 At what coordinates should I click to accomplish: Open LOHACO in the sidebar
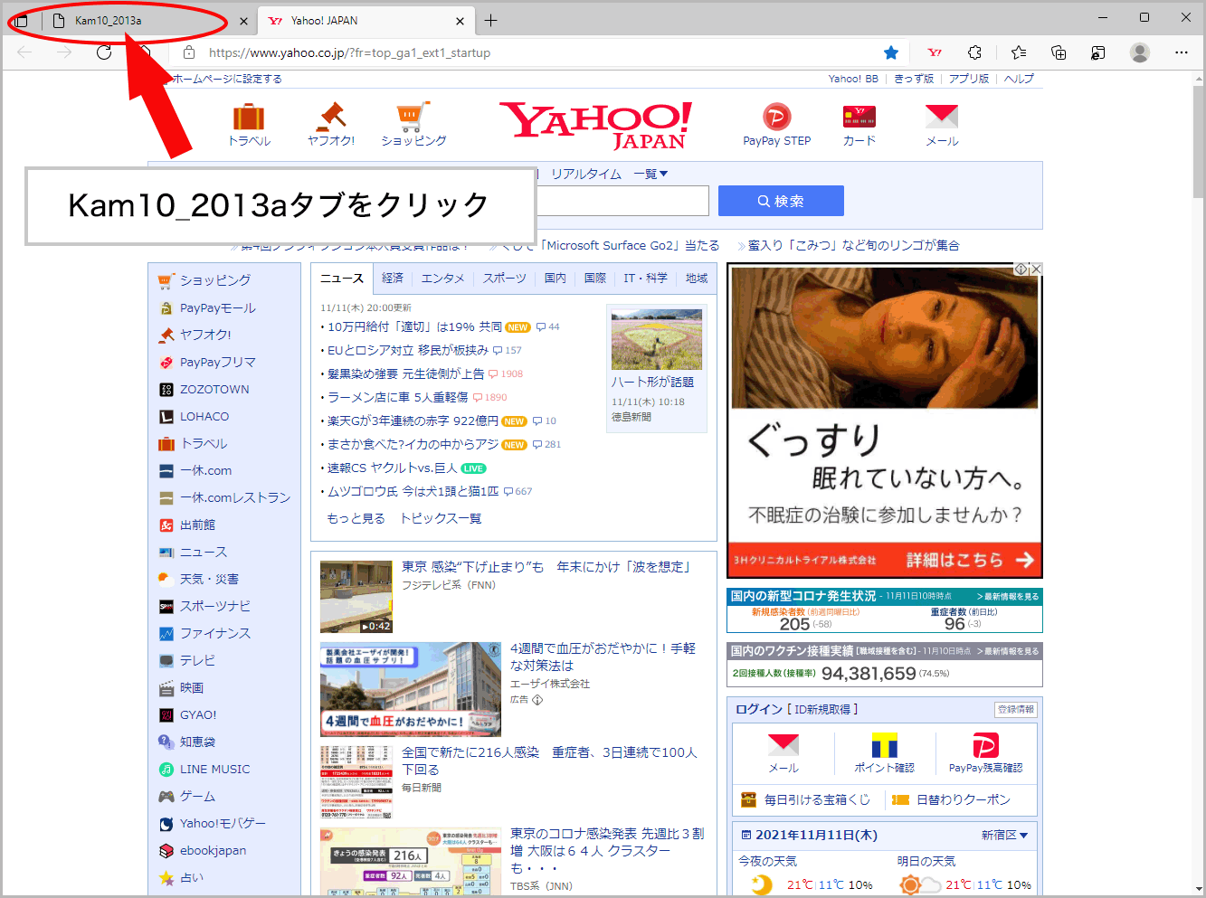[x=204, y=417]
